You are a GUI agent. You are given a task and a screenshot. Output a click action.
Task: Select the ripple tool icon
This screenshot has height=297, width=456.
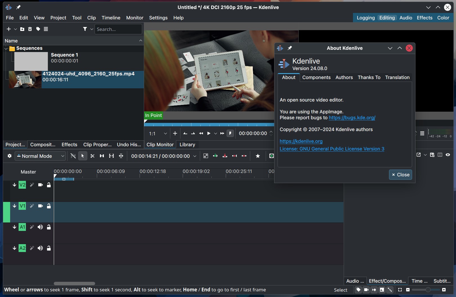click(121, 156)
